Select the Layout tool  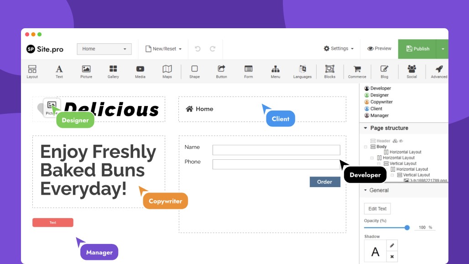pyautogui.click(x=32, y=71)
